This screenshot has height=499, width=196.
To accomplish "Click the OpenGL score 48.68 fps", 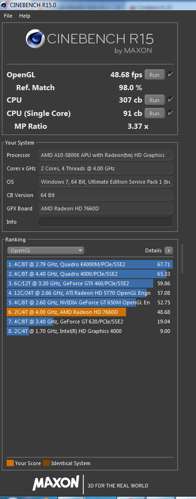I will [x=126, y=75].
